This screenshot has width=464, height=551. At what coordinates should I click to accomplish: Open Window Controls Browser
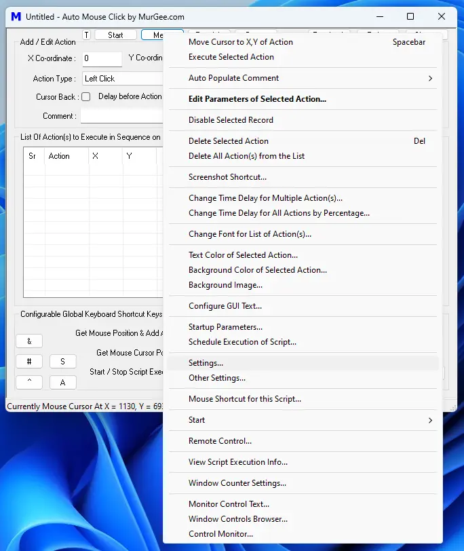(303, 519)
